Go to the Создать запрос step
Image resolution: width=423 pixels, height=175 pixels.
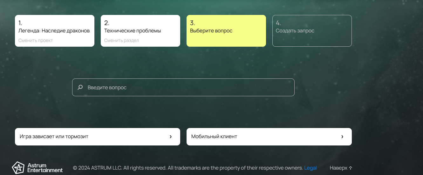tap(295, 31)
